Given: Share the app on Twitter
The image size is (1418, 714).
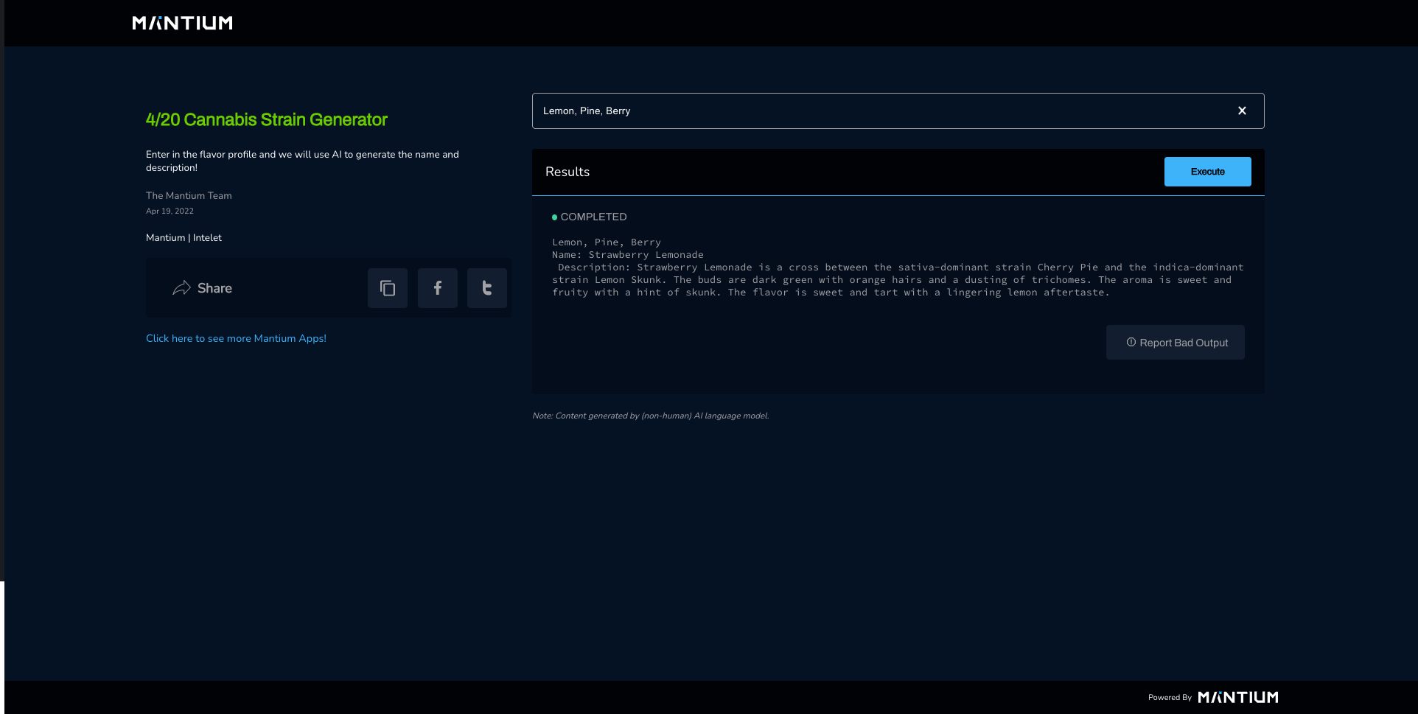Looking at the screenshot, I should pyautogui.click(x=487, y=288).
